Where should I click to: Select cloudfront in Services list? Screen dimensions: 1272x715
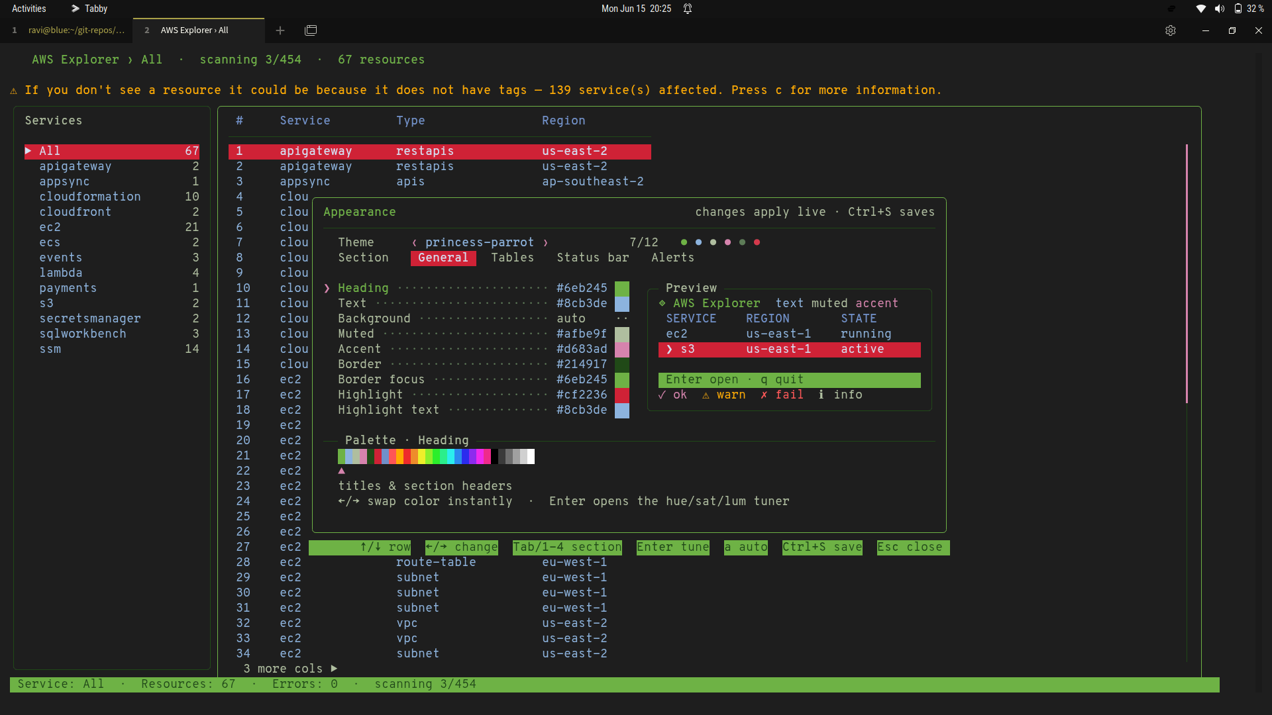(112, 213)
